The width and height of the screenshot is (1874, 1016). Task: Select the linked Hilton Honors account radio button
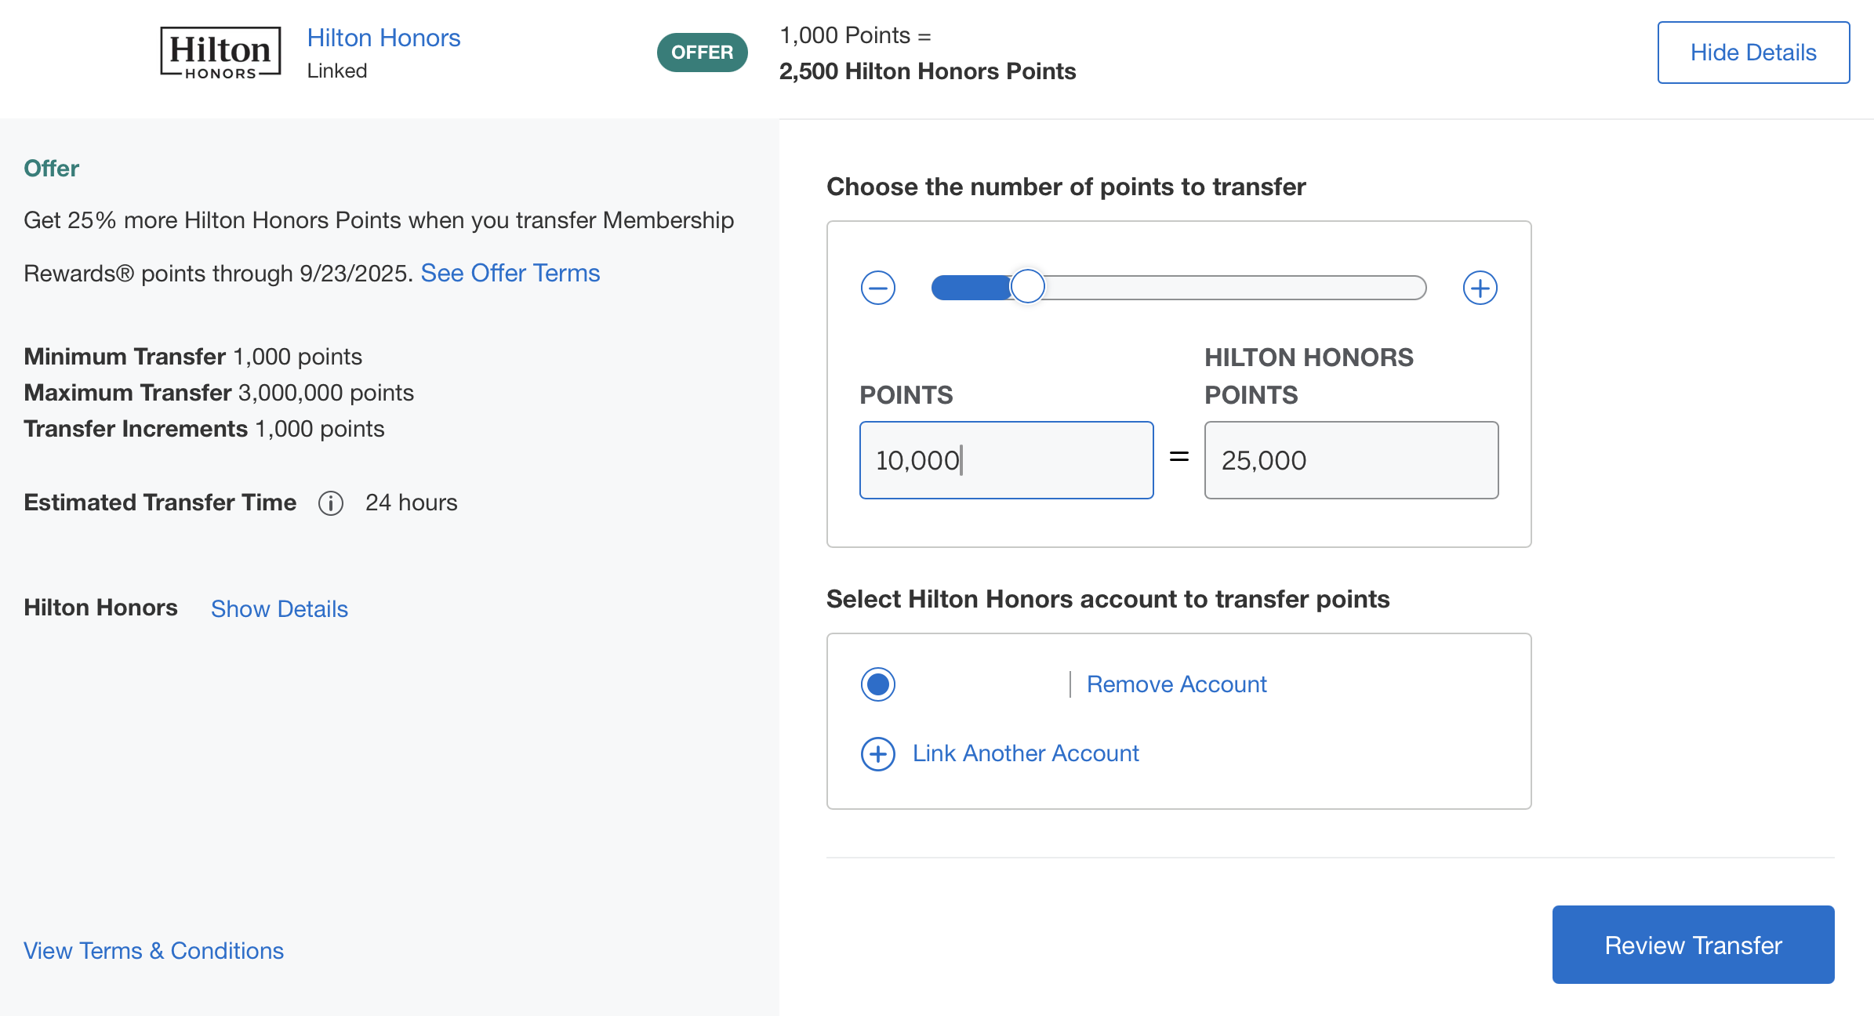click(x=878, y=684)
